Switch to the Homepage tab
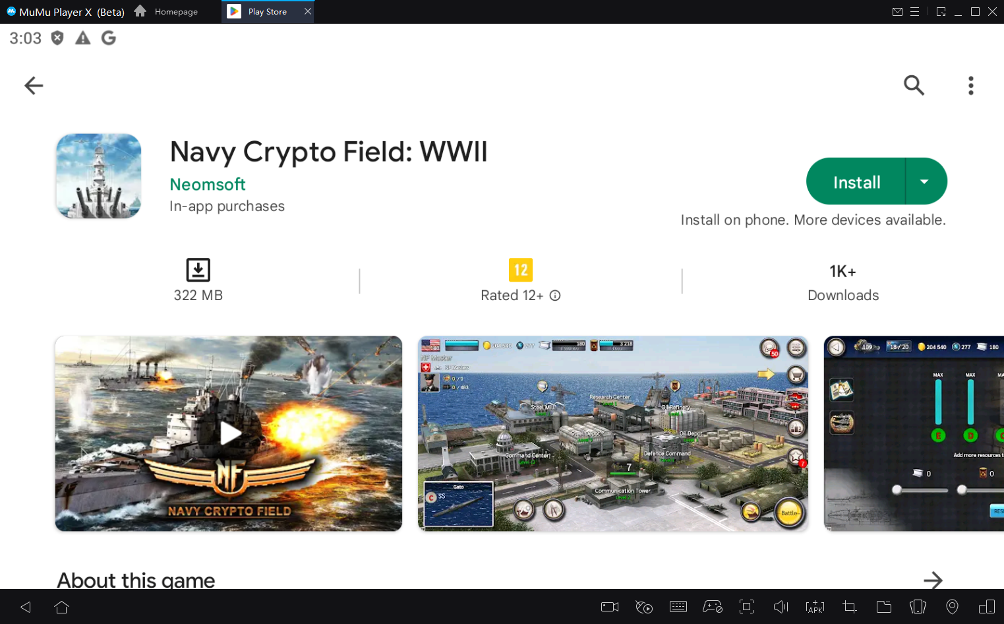The image size is (1004, 624). point(167,12)
